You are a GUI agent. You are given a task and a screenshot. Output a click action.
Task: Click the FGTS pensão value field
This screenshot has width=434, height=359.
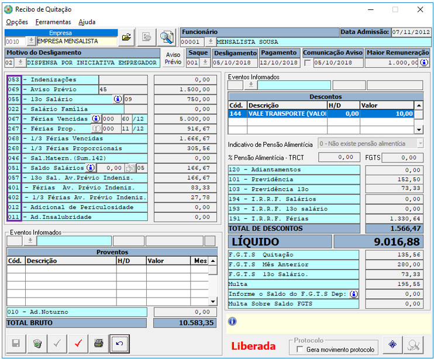[402, 157]
